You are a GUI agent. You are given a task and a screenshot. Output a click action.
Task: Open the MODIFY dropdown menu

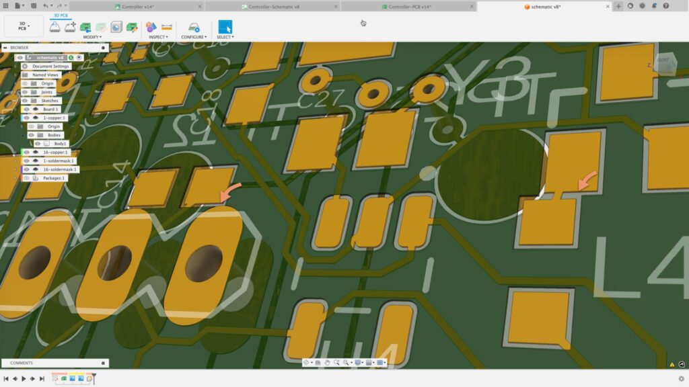pos(92,37)
